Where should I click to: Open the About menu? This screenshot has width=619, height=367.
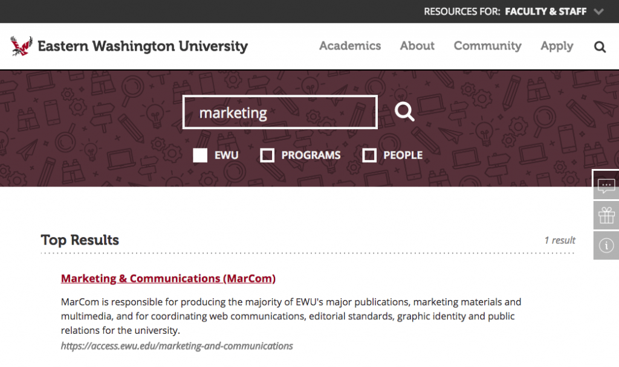pyautogui.click(x=417, y=46)
